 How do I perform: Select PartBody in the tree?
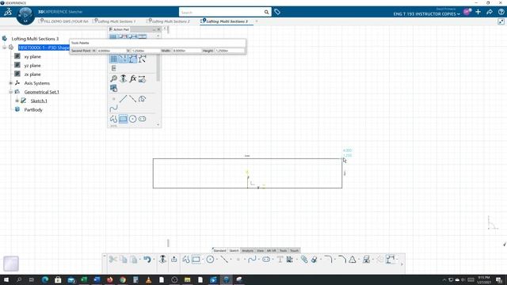33,110
